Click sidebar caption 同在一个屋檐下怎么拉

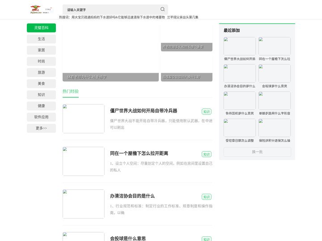click(x=274, y=59)
